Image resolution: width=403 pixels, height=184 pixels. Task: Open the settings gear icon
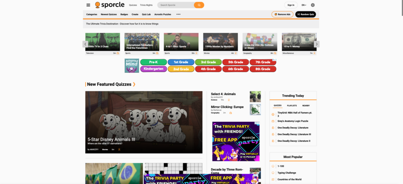[313, 5]
